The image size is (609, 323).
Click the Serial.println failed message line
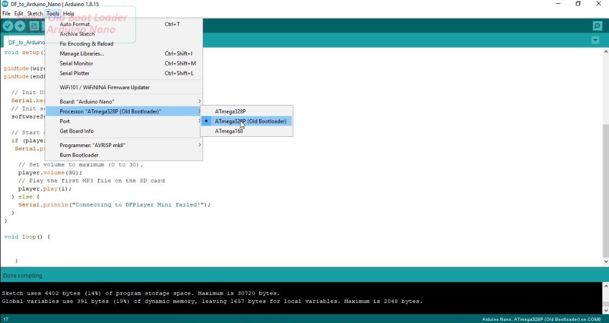[x=114, y=205]
